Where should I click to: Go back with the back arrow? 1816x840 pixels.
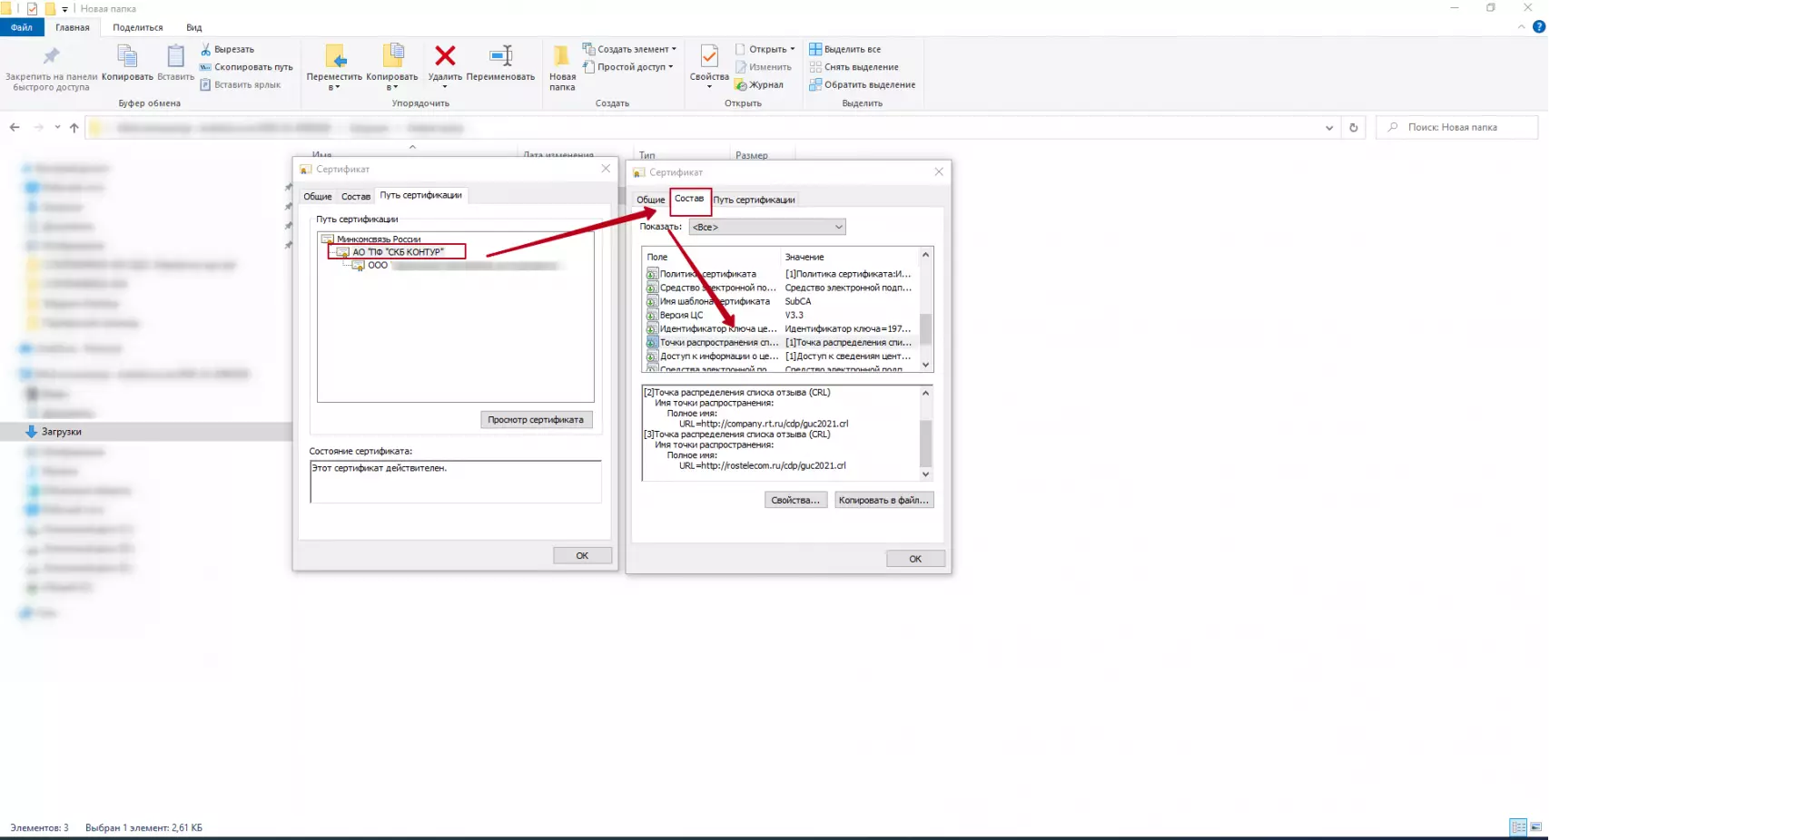pos(15,128)
